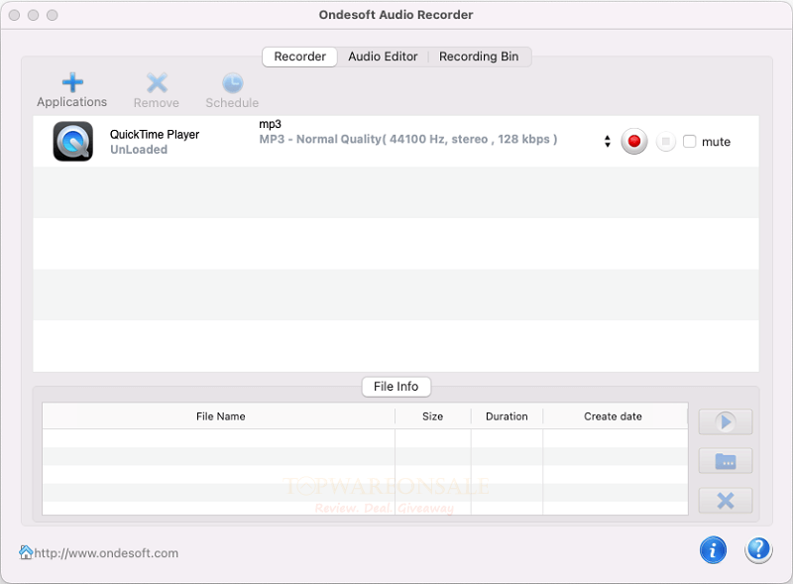Switch to the Recorder tab
This screenshot has width=793, height=584.
[x=300, y=57]
